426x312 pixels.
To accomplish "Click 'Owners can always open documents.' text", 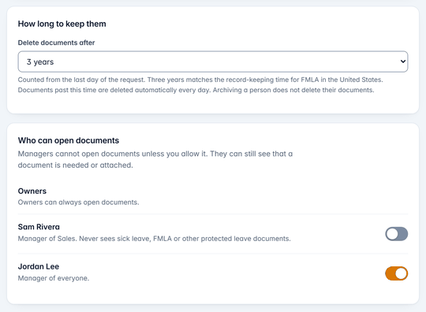I will 79,202.
